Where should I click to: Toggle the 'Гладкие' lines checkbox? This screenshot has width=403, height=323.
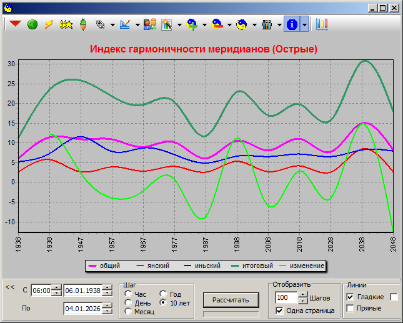(x=350, y=297)
